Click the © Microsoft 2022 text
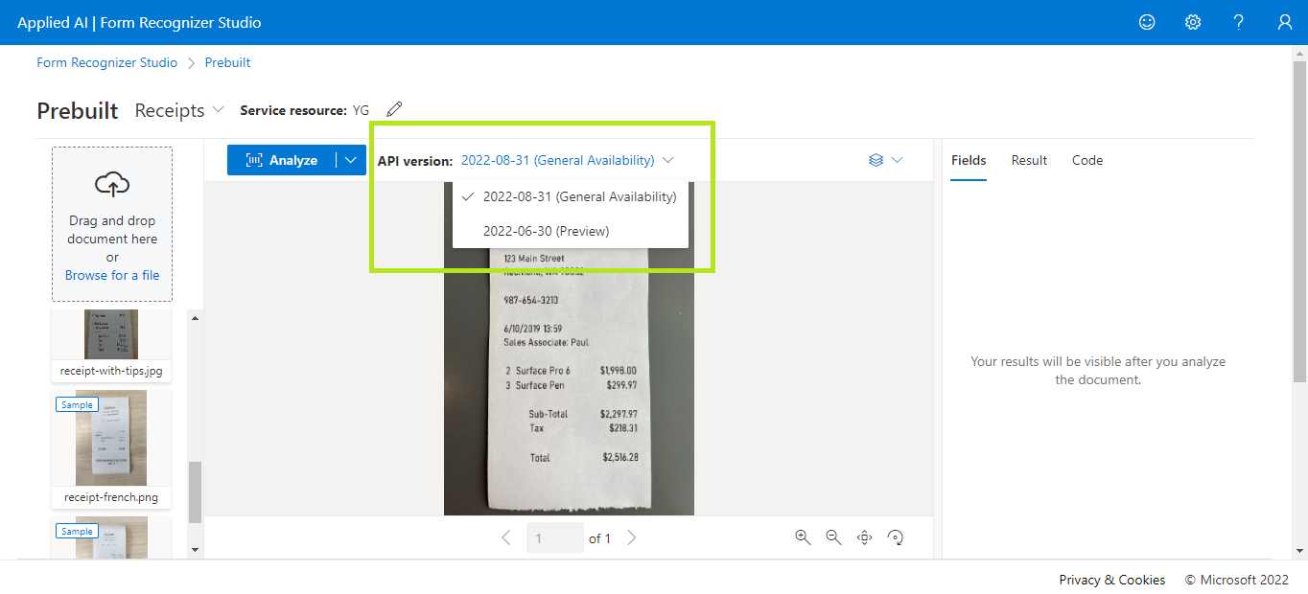Screen dimensions: 1308x594 1237,580
